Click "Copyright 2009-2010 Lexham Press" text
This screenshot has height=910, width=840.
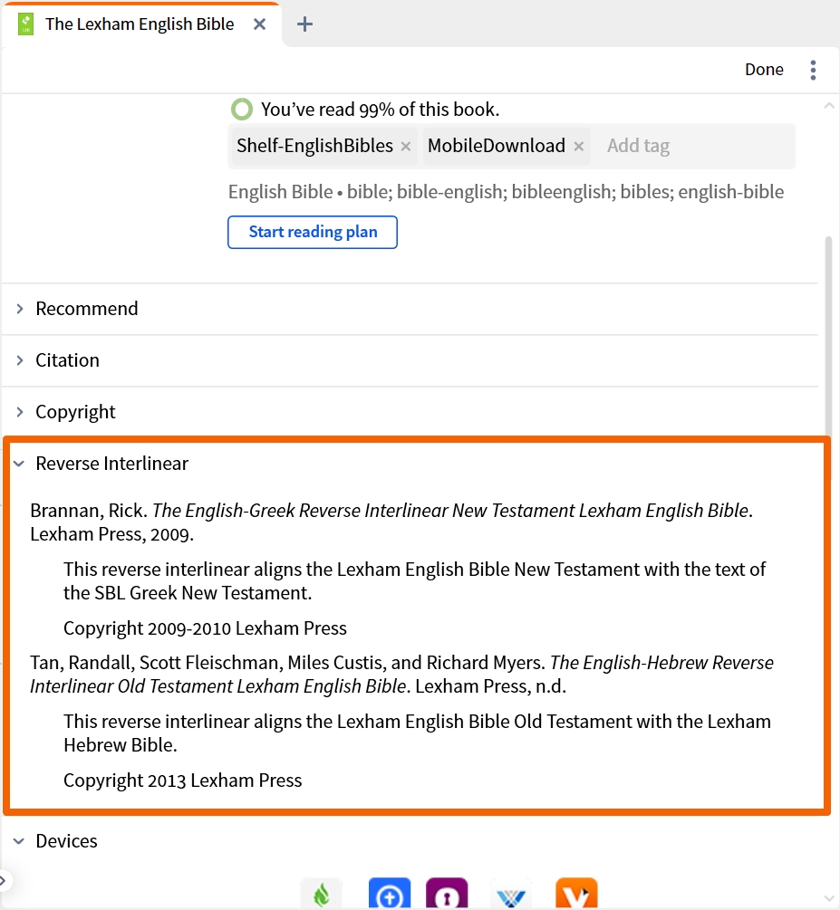coord(205,628)
